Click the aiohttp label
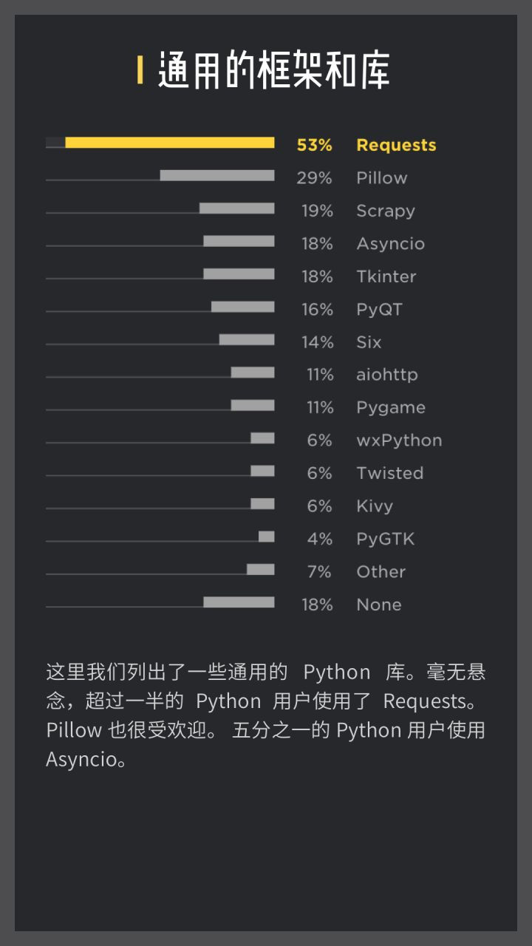 386,375
